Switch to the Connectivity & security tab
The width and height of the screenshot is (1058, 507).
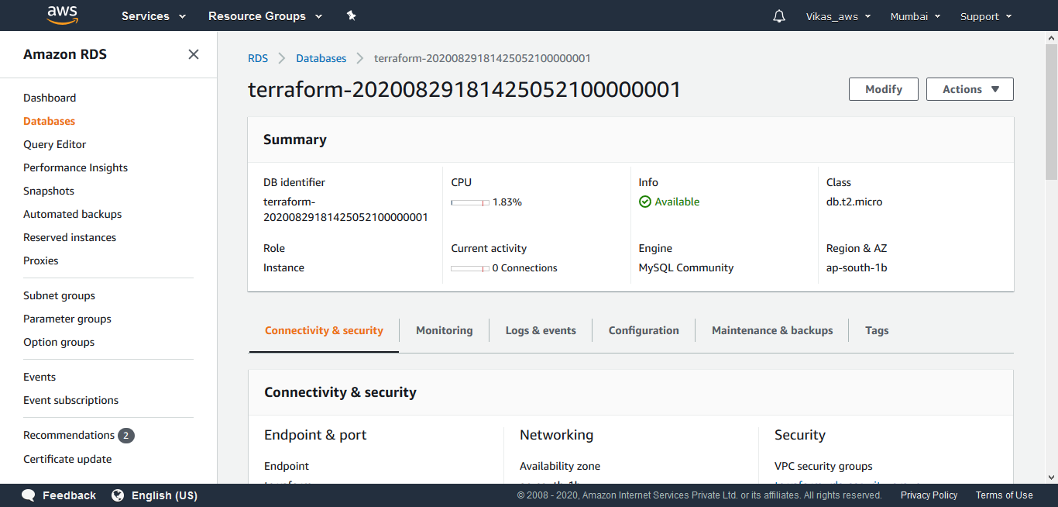pos(324,330)
